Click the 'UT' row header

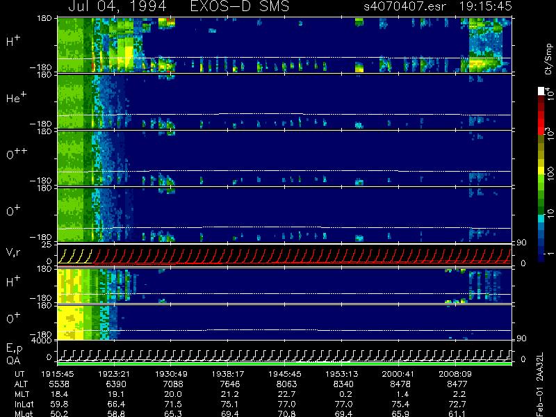pyautogui.click(x=20, y=374)
